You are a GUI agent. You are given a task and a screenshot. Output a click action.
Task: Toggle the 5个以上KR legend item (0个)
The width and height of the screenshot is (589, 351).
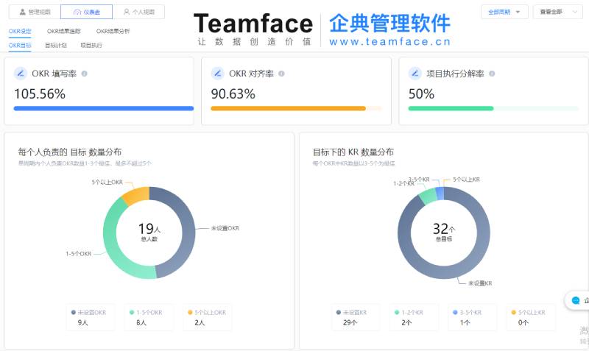pos(531,317)
